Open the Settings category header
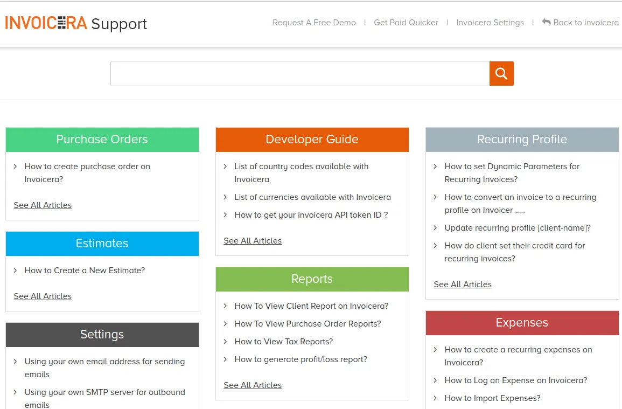This screenshot has height=409, width=622. [x=102, y=335]
